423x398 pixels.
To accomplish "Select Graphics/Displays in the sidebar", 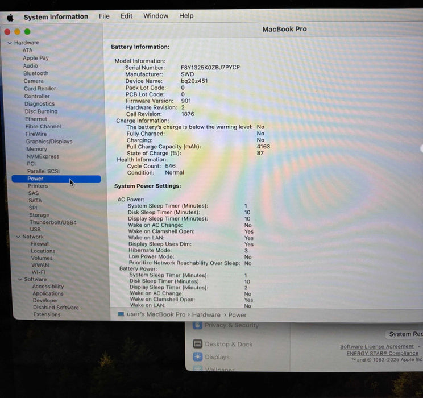I will click(49, 142).
